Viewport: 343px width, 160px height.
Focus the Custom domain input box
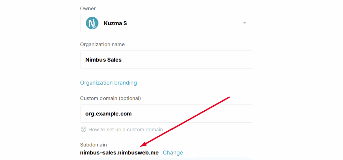point(166,114)
